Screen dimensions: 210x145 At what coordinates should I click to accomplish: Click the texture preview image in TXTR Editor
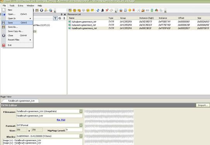click(x=109, y=127)
